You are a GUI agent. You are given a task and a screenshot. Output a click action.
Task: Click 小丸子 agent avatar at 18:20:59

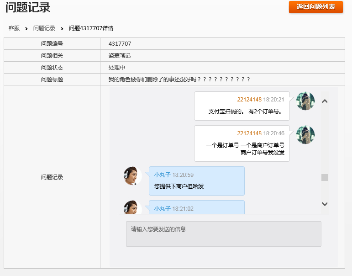point(133,176)
